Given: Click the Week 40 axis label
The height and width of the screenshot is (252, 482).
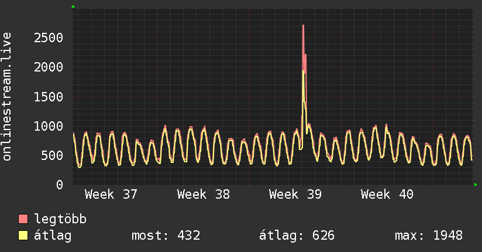Looking at the screenshot, I should coord(387,195).
